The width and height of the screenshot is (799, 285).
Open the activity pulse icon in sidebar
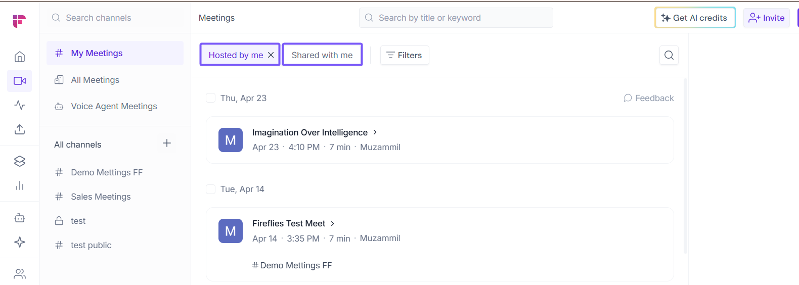coord(20,105)
